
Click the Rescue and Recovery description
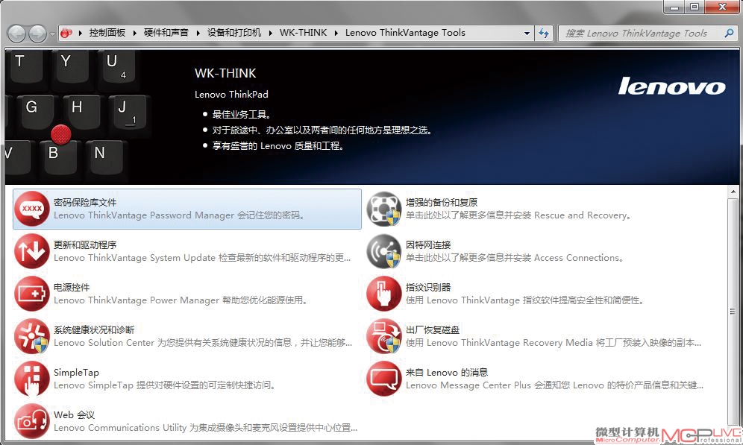tap(518, 215)
